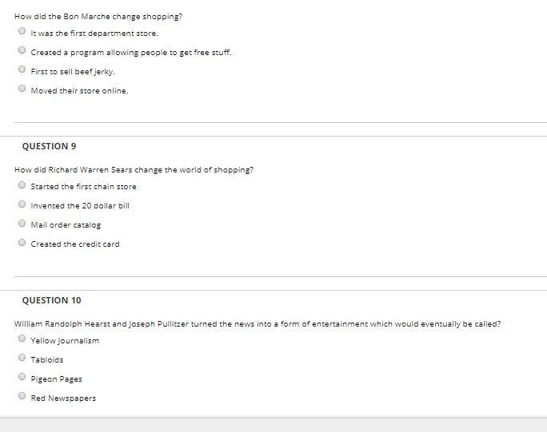Pick 'Pigeon Pages' radio button
The image size is (547, 432).
coord(22,377)
